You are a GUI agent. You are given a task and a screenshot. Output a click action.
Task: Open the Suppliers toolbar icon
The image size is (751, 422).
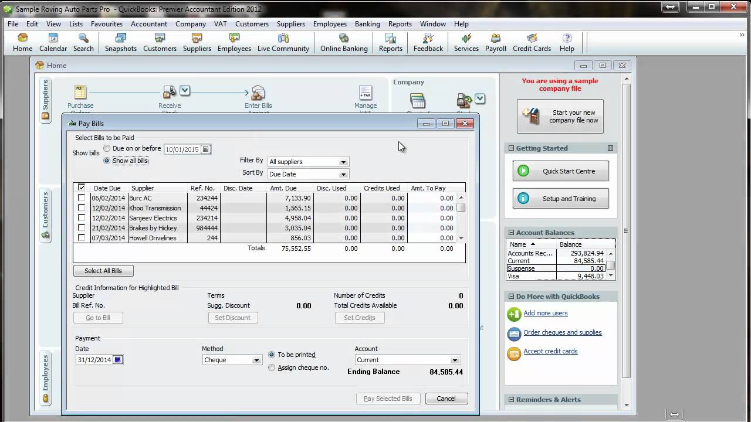(x=197, y=43)
